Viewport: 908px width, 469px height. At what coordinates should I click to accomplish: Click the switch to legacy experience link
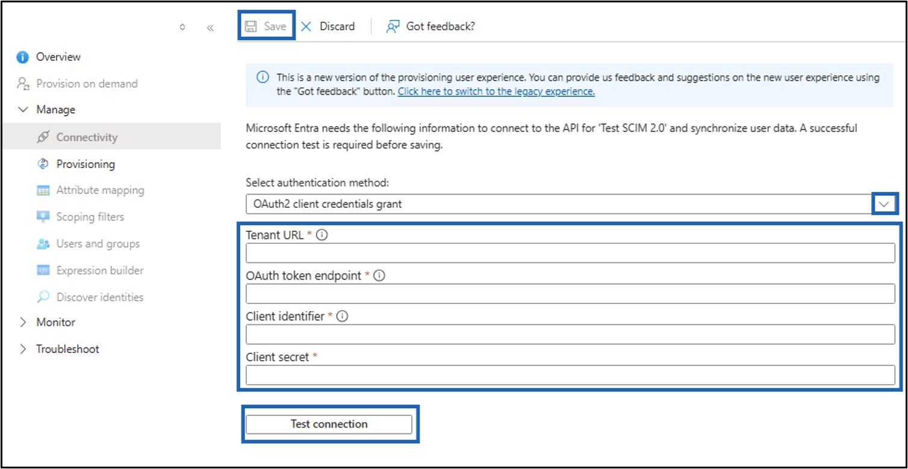coord(496,92)
